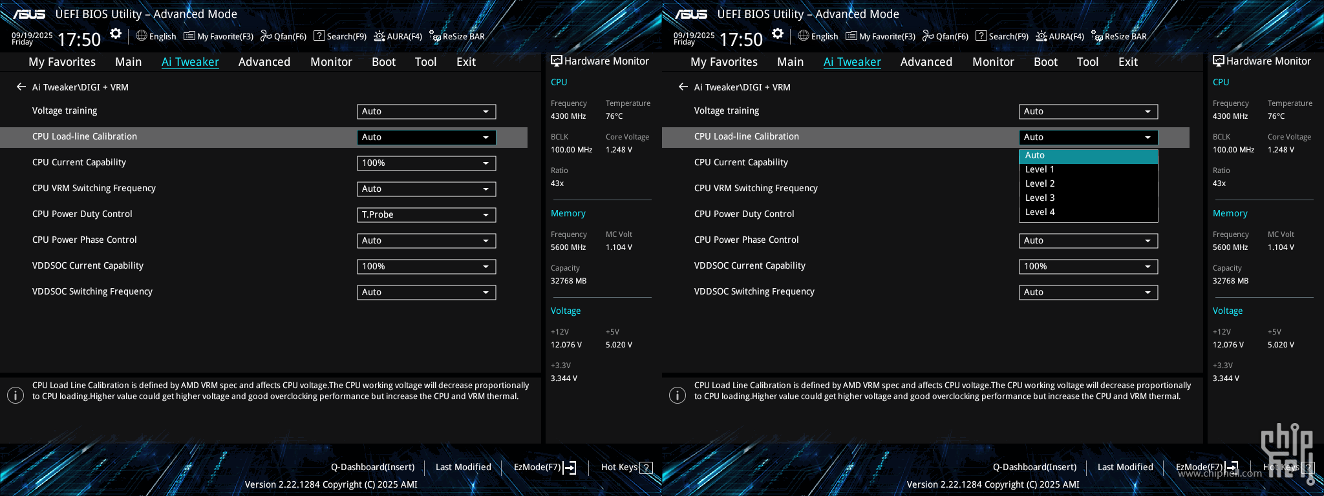Screen dimensions: 1324x496
Task: Switch to My Favorites tab in left screen
Action: [62, 62]
